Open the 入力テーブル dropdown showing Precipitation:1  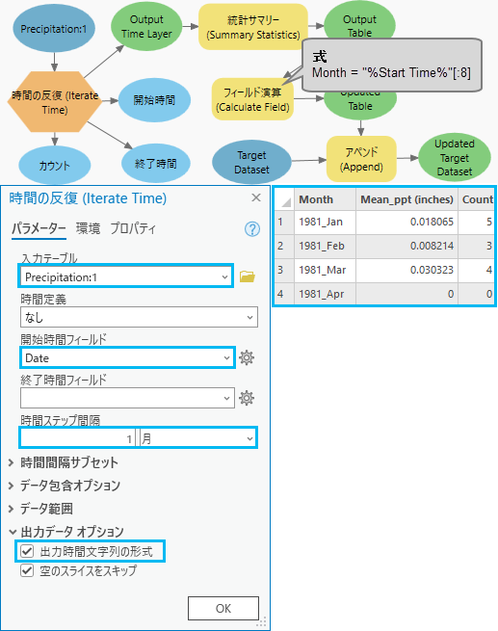coord(125,276)
